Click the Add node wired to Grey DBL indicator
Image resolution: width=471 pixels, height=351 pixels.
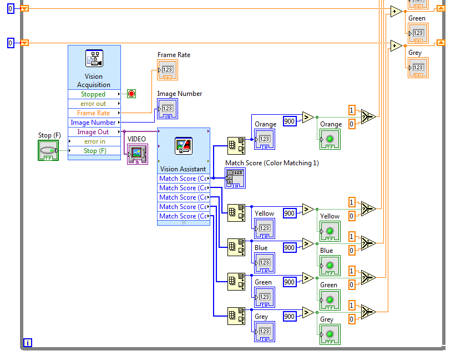pyautogui.click(x=396, y=45)
